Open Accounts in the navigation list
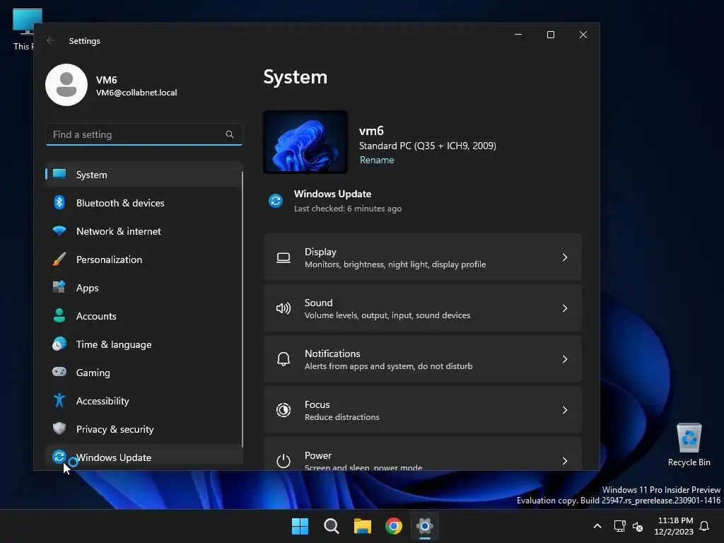The height and width of the screenshot is (543, 724). pos(144,316)
